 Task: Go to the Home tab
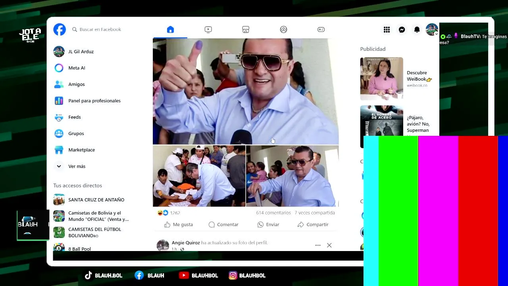[x=170, y=29]
